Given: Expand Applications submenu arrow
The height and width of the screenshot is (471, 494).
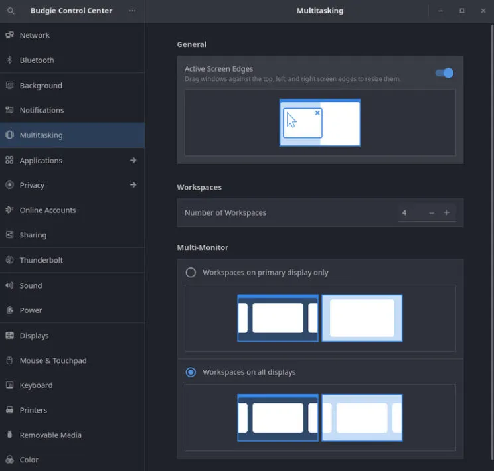Looking at the screenshot, I should (133, 160).
